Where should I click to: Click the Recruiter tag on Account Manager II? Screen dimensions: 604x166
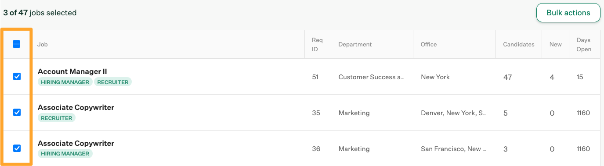[x=113, y=82]
